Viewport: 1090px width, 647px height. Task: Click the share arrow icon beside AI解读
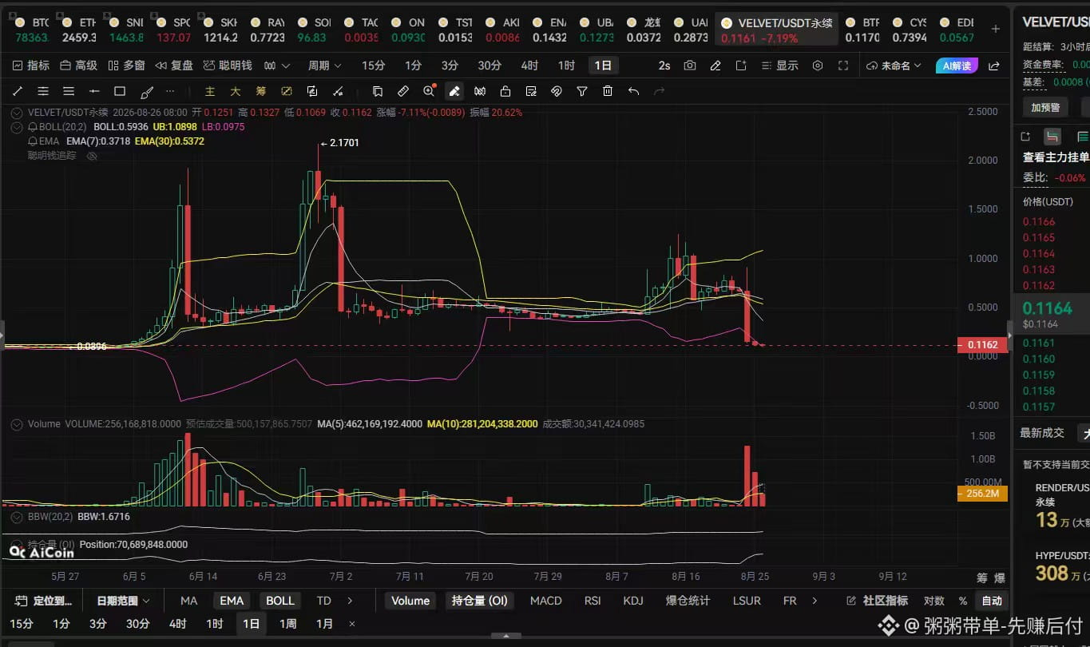[994, 65]
